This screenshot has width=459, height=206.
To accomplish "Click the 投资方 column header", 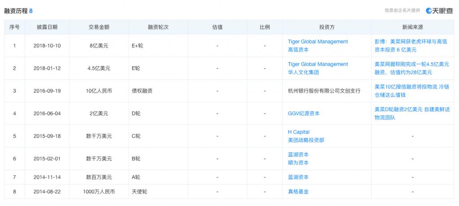I will 327,27.
